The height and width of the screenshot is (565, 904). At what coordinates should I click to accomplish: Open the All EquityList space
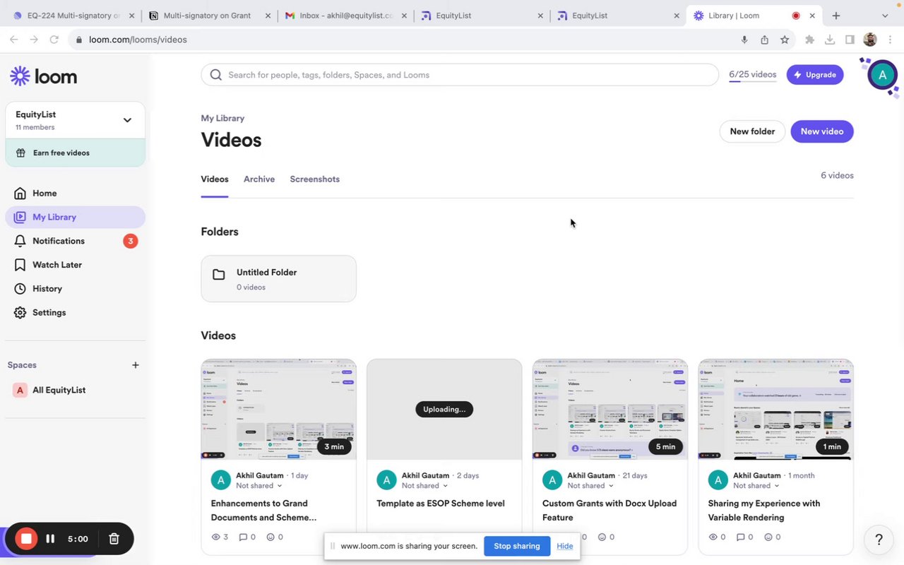pos(75,390)
